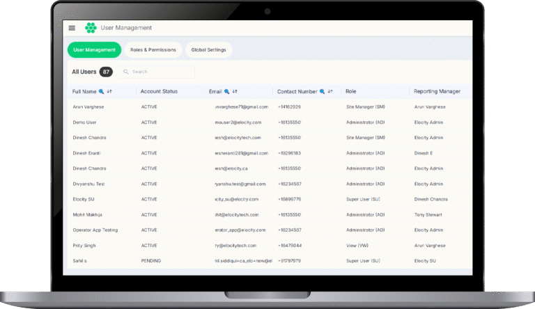Sort the table by Contact Number
This screenshot has height=309, width=535.
coord(329,91)
